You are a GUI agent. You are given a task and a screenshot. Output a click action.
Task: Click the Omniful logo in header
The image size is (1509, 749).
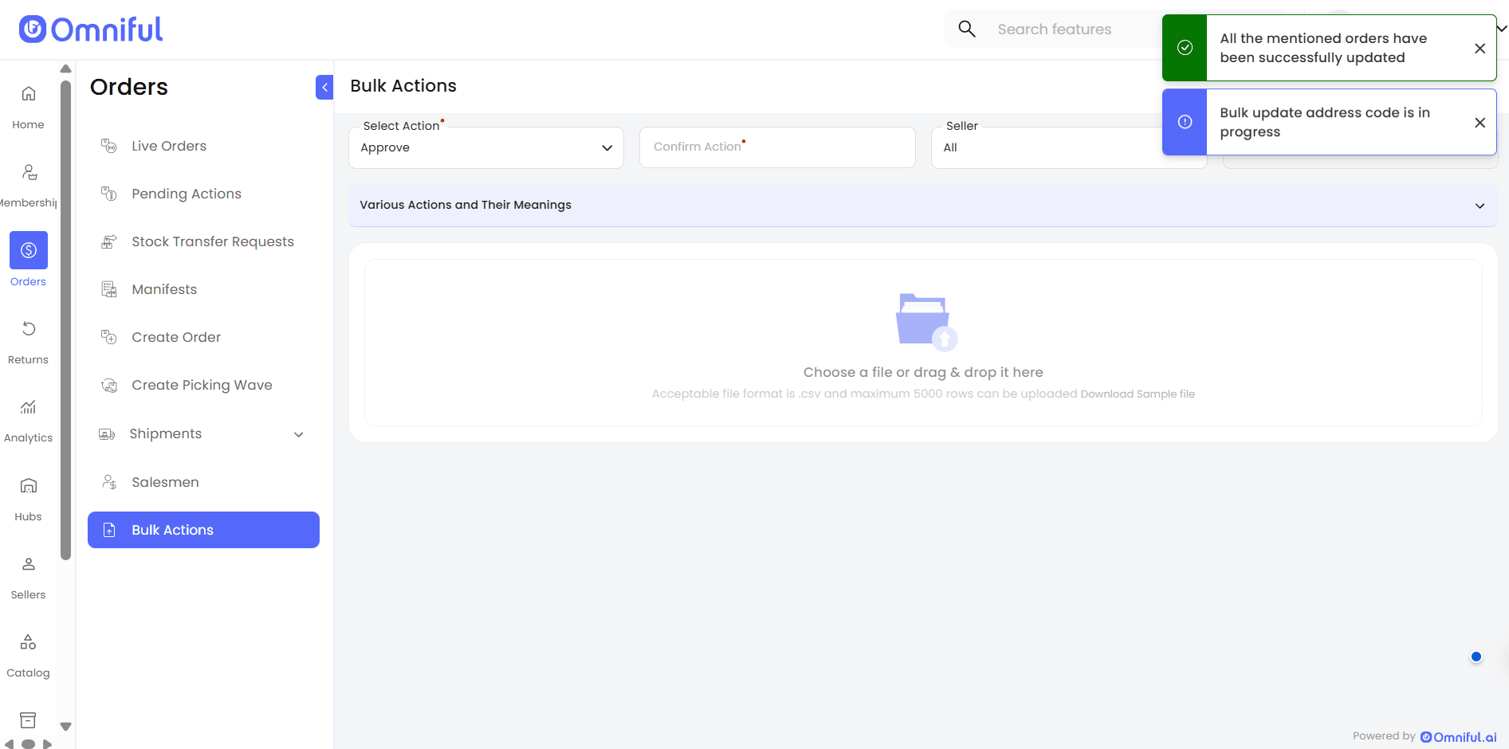click(91, 29)
